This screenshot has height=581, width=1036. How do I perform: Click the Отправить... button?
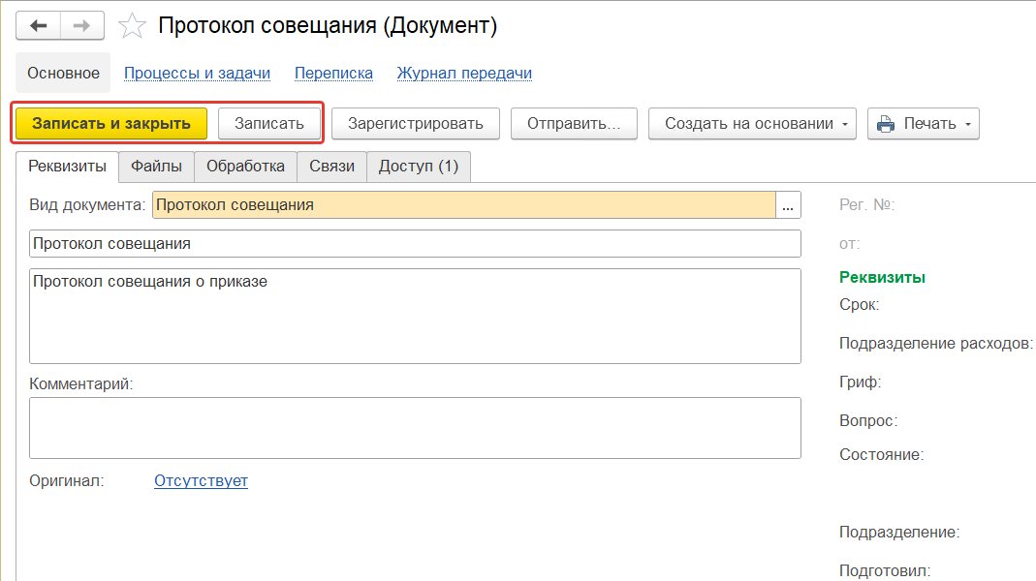pos(573,124)
